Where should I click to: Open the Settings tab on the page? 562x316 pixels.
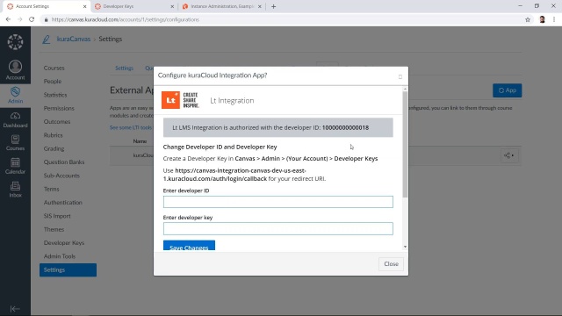[124, 68]
